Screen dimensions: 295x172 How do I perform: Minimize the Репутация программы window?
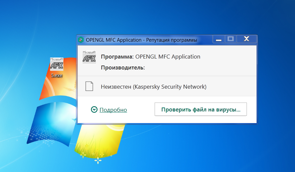coord(218,40)
